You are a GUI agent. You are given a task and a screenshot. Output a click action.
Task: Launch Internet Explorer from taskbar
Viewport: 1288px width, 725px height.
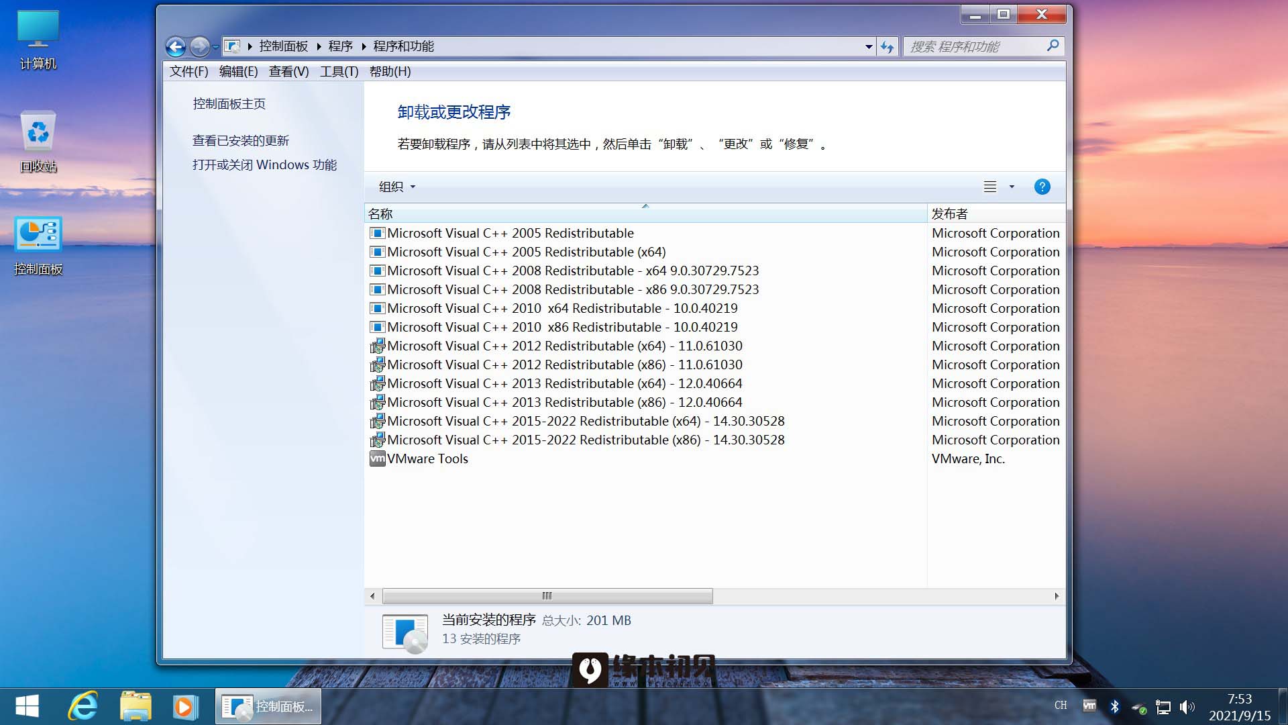[83, 706]
